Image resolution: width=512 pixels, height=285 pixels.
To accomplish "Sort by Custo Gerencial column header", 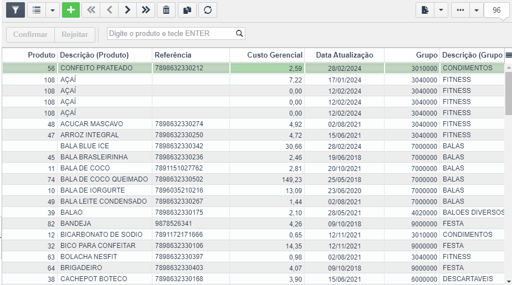I will [268, 55].
